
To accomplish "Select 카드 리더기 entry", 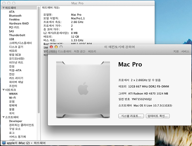I will [x=16, y=78].
